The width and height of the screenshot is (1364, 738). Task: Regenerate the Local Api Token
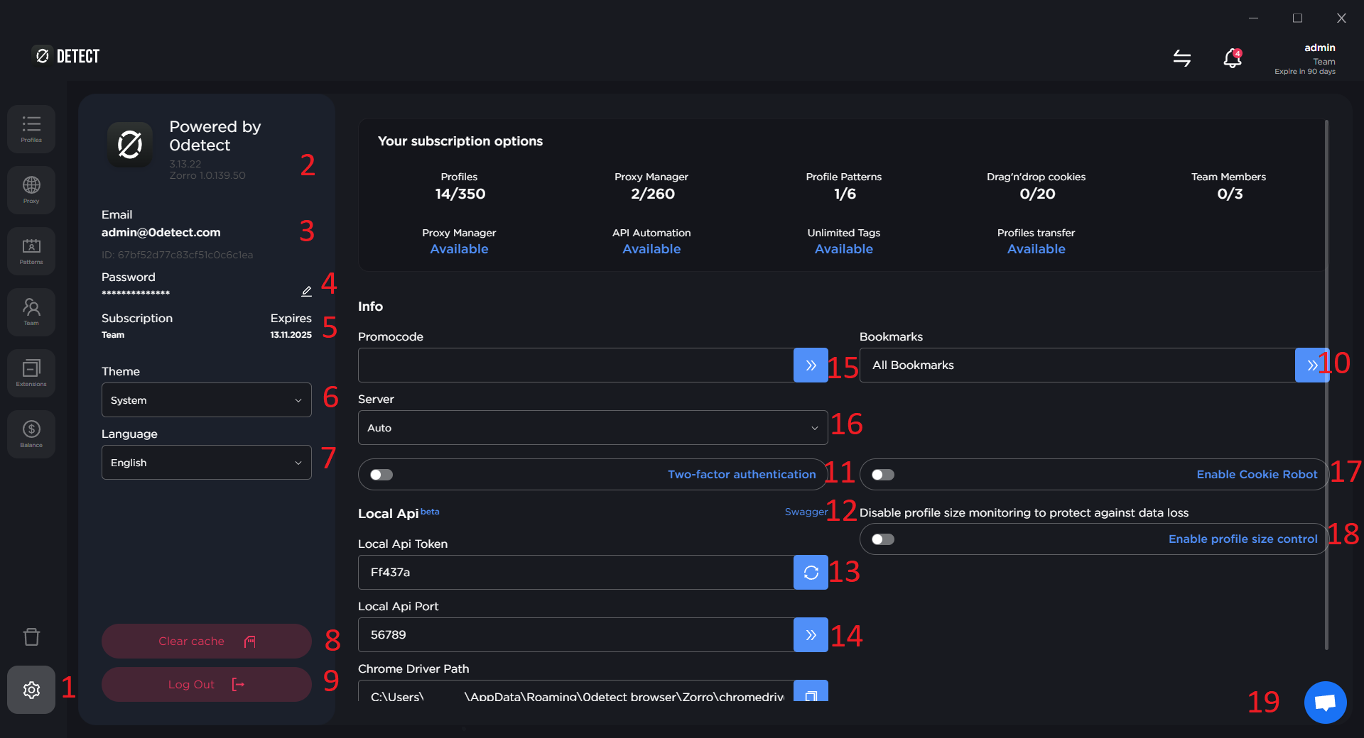pos(811,573)
